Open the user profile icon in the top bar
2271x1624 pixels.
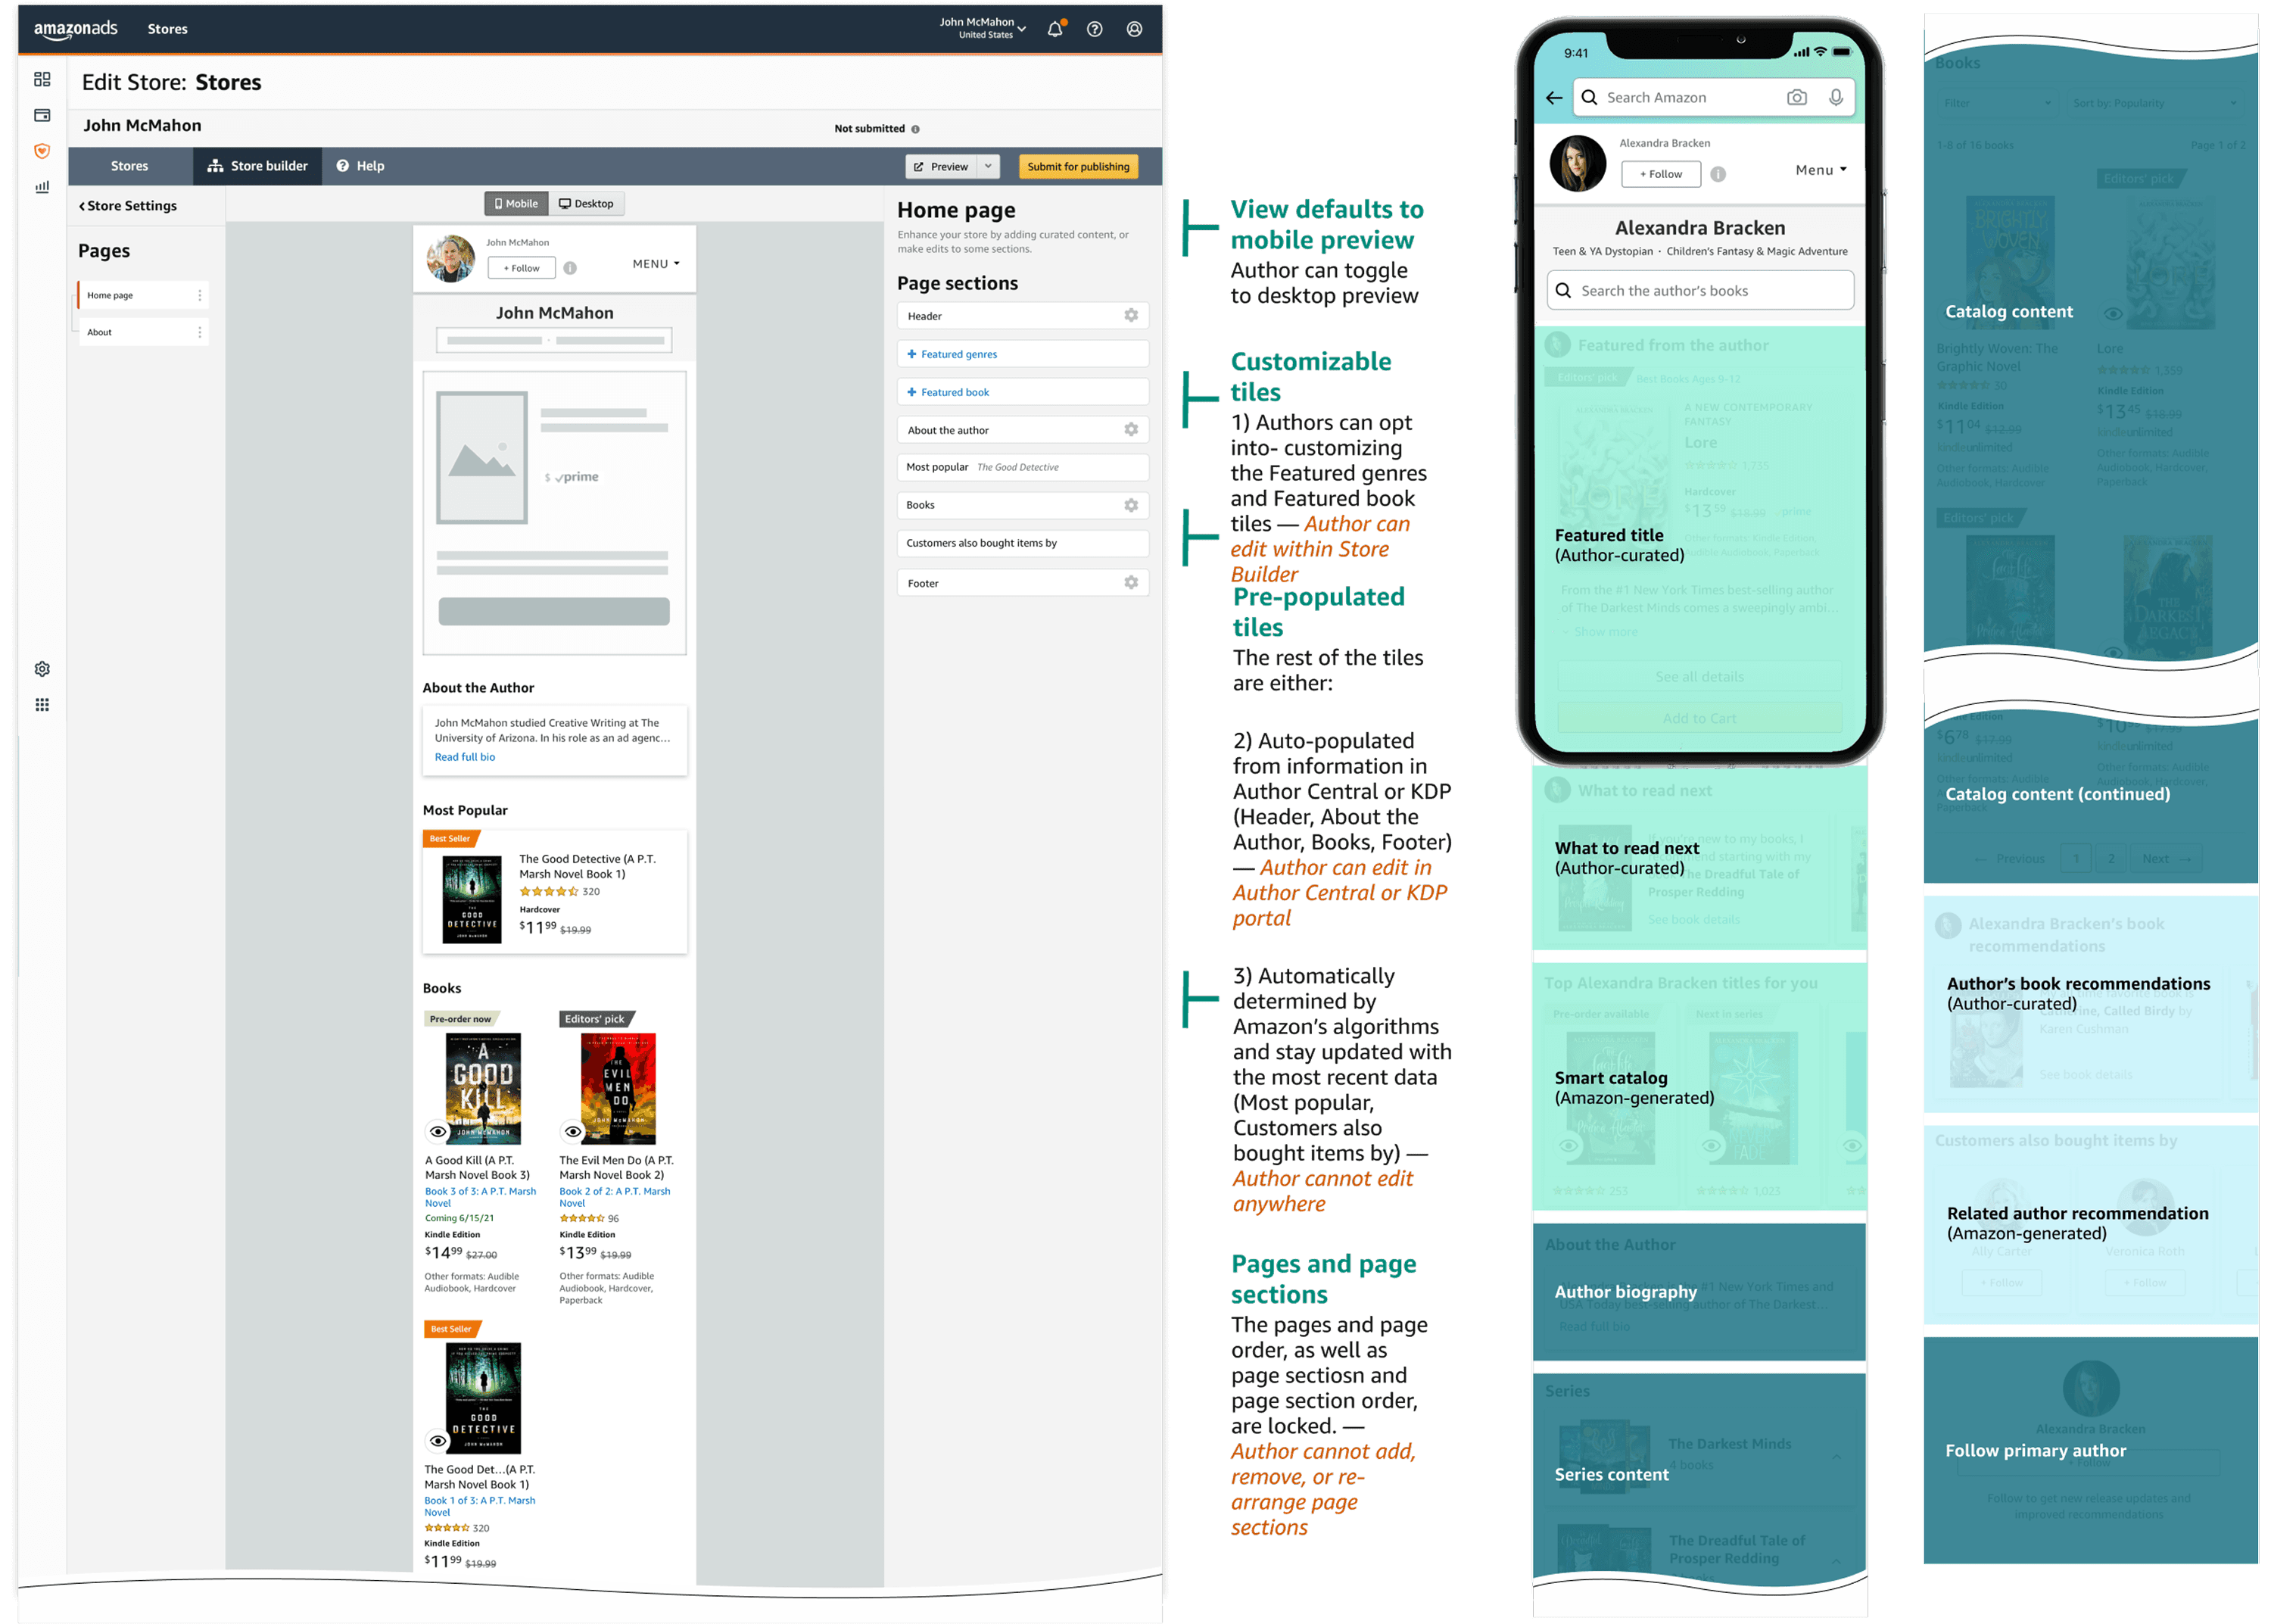coord(1135,29)
